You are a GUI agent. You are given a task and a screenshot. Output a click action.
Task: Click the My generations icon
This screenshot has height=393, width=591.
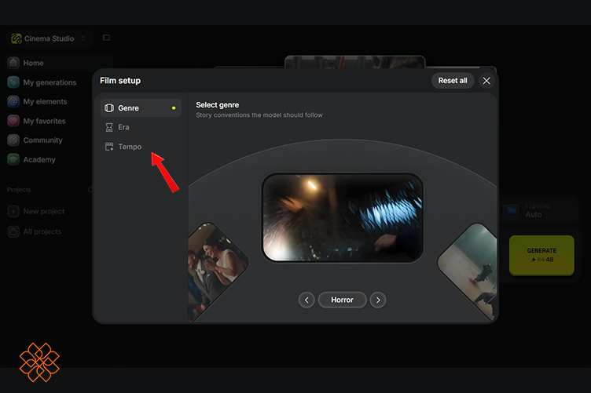[x=13, y=82]
